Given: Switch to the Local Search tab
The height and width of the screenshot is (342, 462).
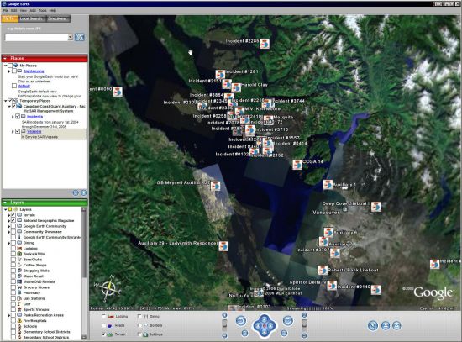Looking at the screenshot, I should 32,18.
